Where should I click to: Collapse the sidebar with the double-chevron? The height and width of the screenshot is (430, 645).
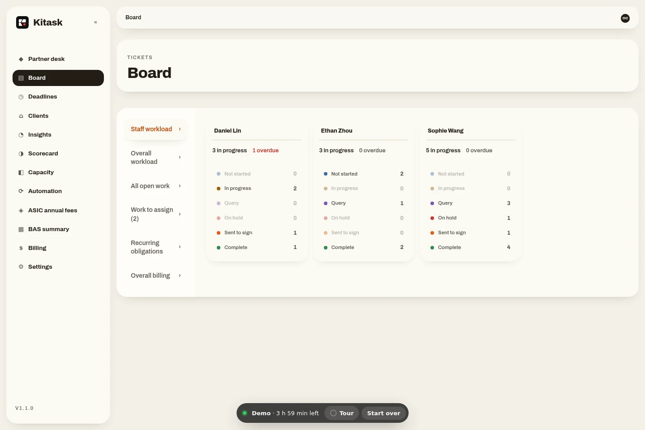pyautogui.click(x=95, y=22)
